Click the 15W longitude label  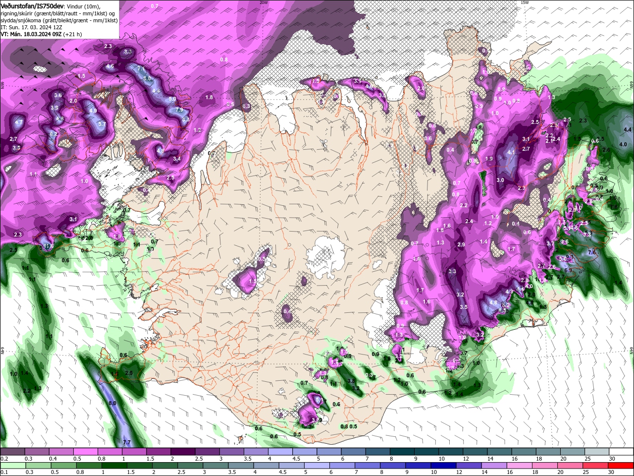tap(525, 2)
